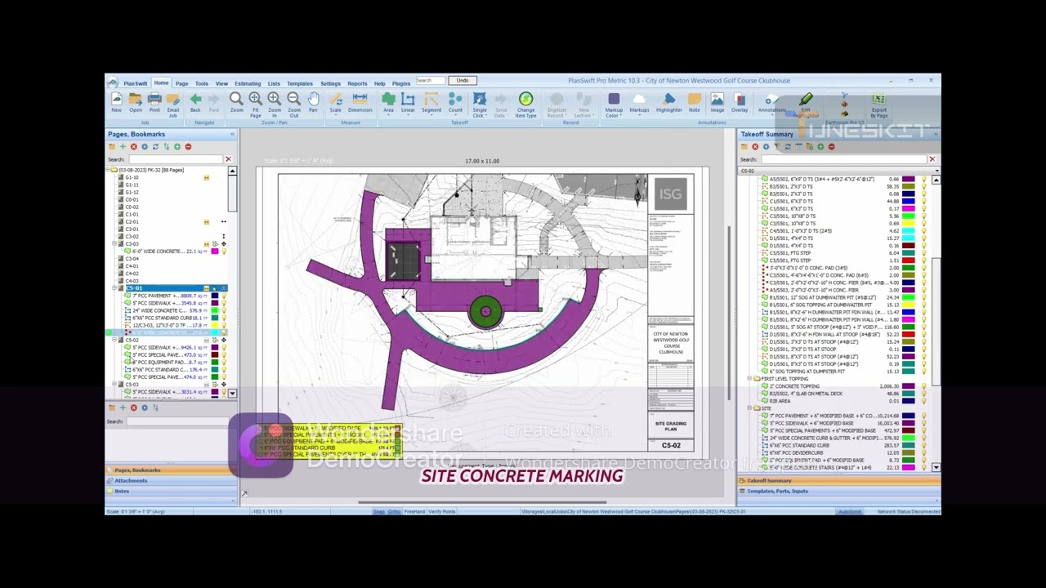Toggle bulb for 24" WIDE CONCRETE C item

[x=224, y=310]
